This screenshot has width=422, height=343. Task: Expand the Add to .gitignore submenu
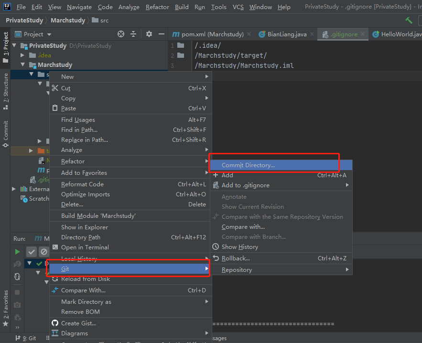[x=281, y=185]
